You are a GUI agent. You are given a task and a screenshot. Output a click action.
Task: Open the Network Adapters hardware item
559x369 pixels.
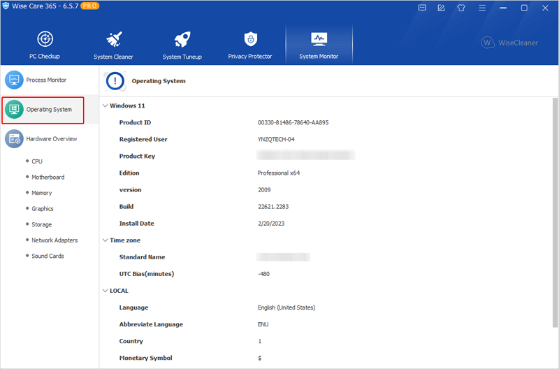click(55, 240)
